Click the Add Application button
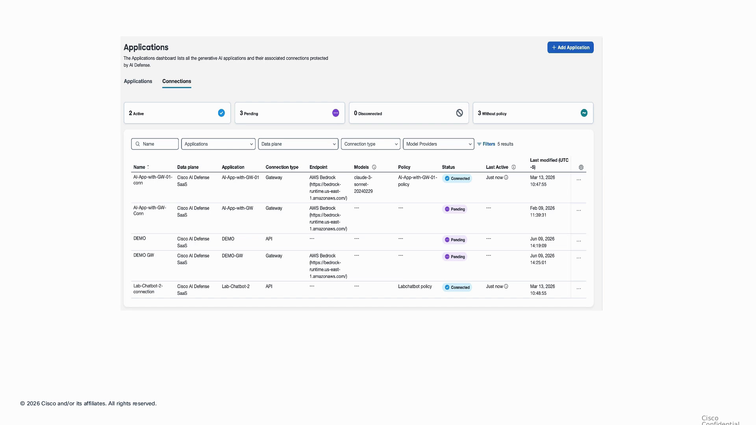This screenshot has width=756, height=425. click(570, 48)
